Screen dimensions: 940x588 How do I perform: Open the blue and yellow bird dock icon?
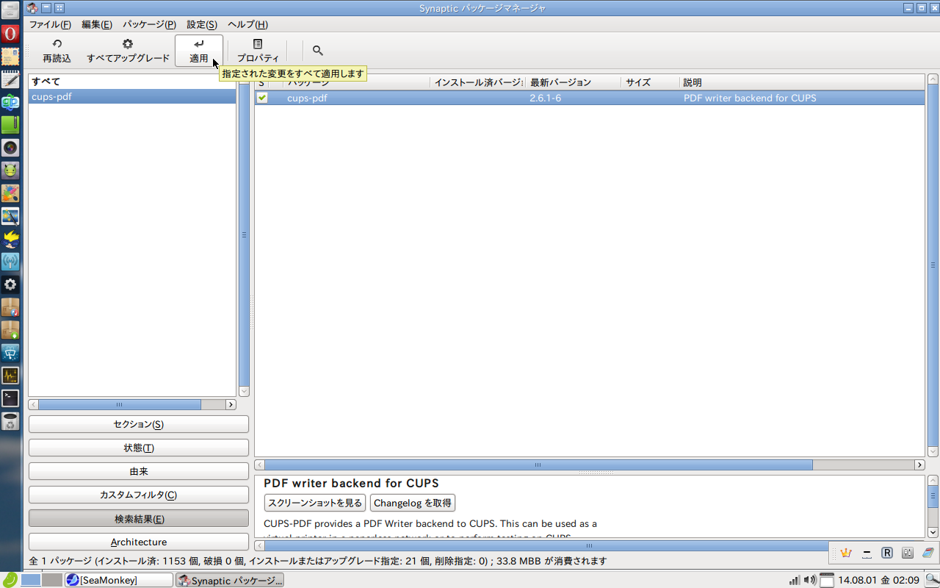(10, 239)
